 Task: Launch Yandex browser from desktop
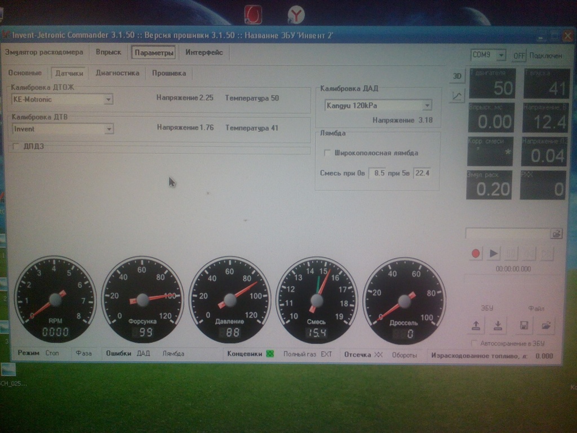click(x=296, y=15)
